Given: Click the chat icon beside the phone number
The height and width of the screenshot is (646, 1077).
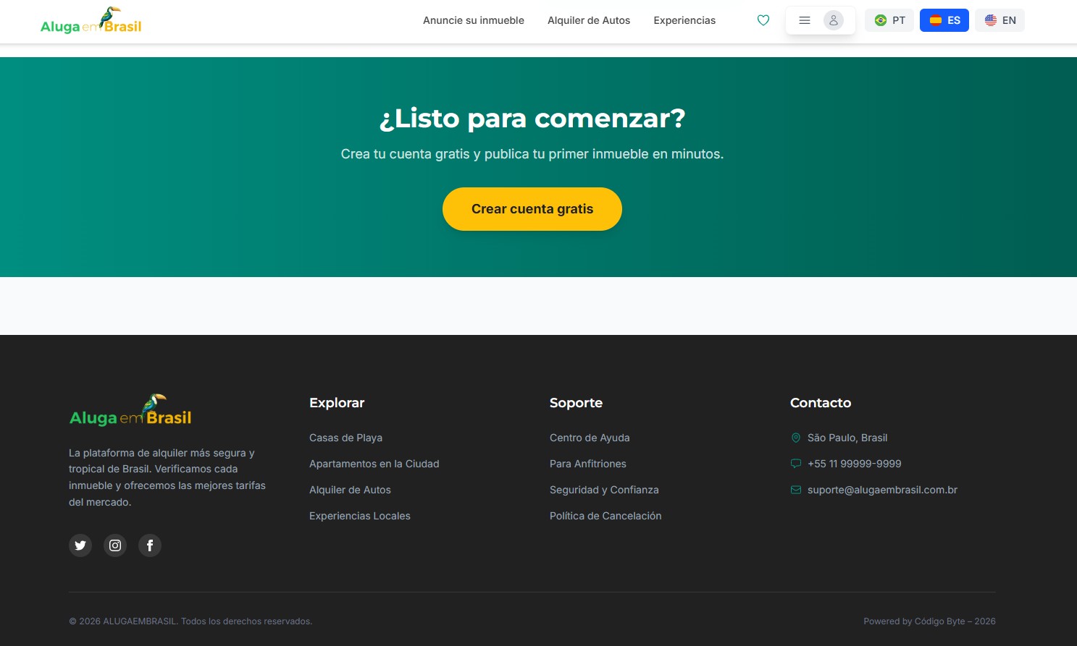Looking at the screenshot, I should [x=795, y=464].
